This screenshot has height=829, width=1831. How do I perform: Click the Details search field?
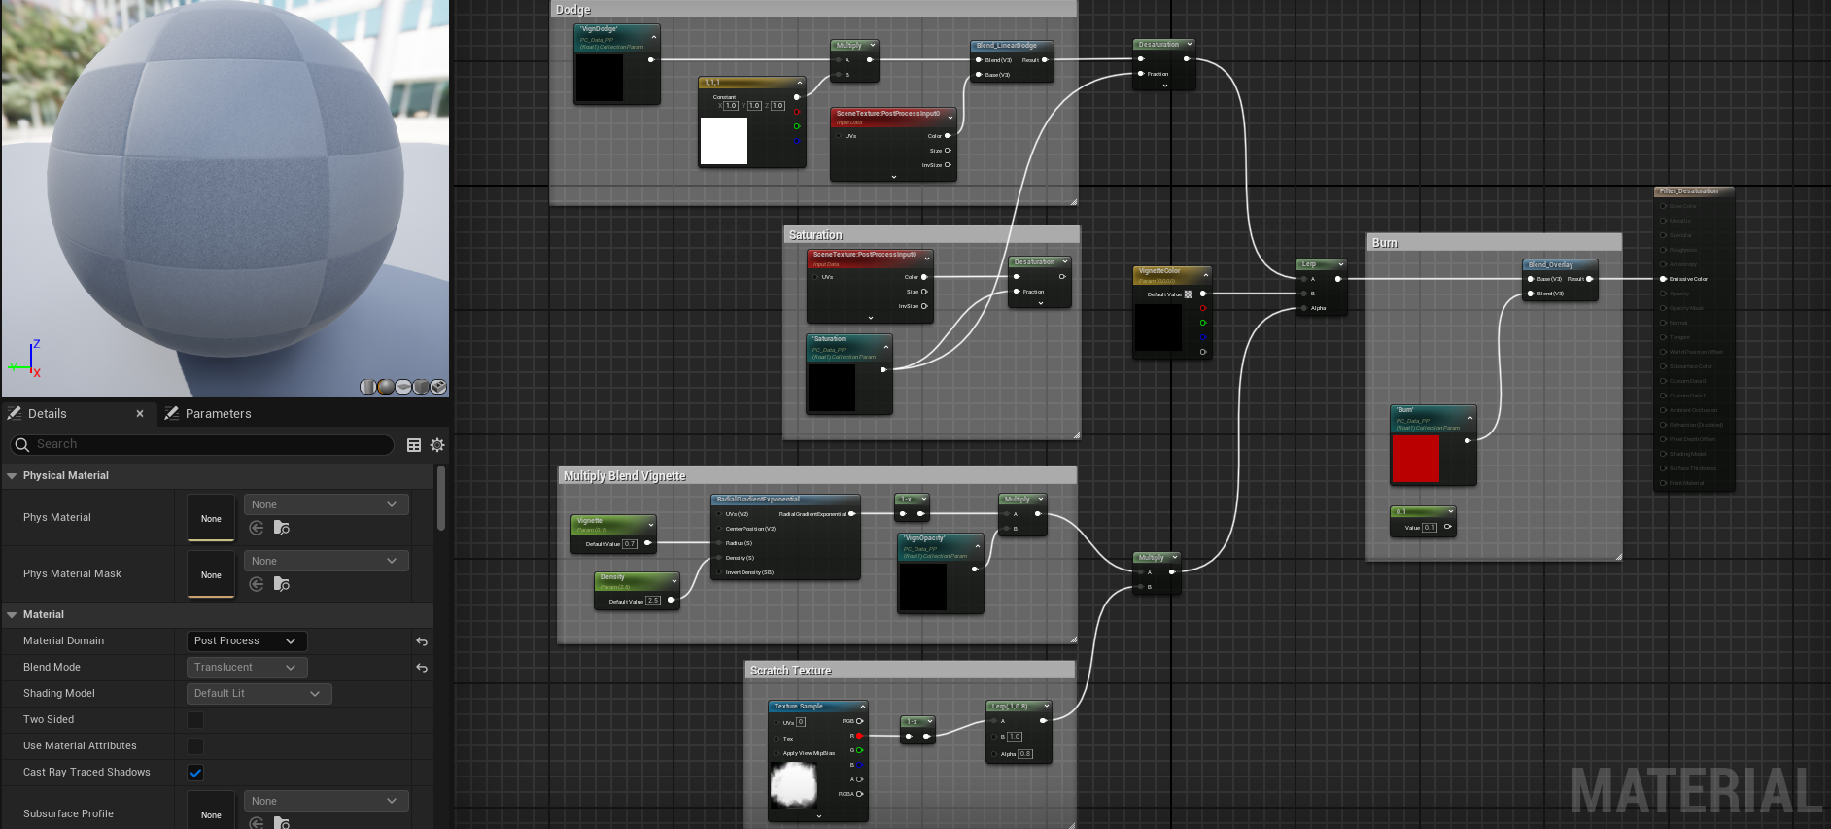pos(202,444)
